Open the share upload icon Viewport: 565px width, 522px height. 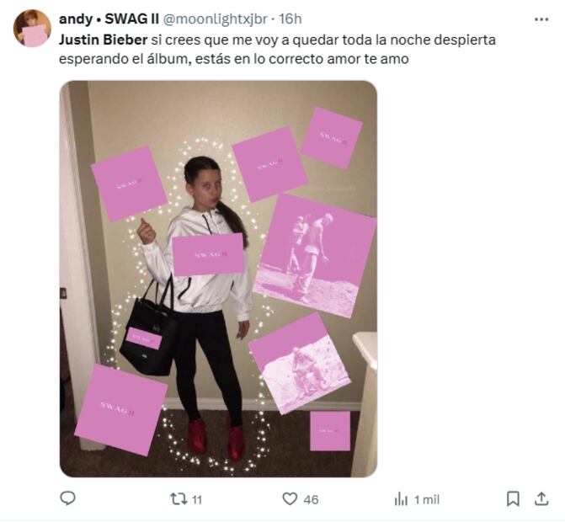click(541, 499)
